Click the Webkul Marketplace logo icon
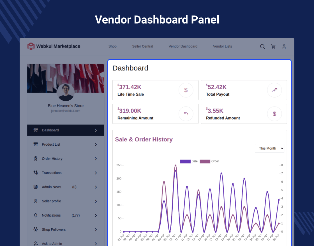This screenshot has height=246, width=314. (31, 46)
